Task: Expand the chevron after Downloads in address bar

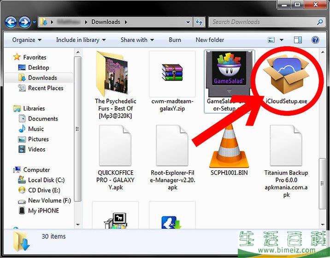Action: [126, 22]
